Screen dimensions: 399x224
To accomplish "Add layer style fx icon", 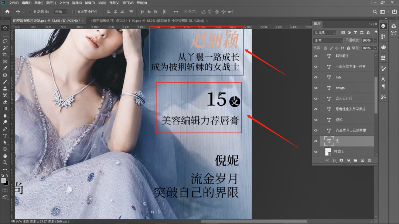I will click(334, 160).
